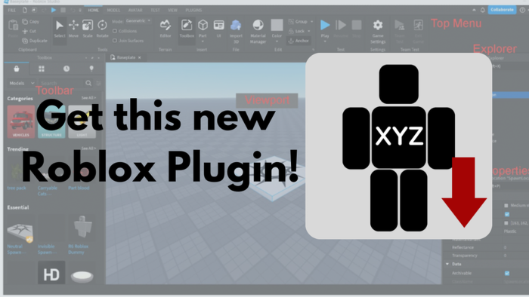The image size is (529, 297).
Task: Click the Color swatch in Edit group
Action: tap(277, 25)
